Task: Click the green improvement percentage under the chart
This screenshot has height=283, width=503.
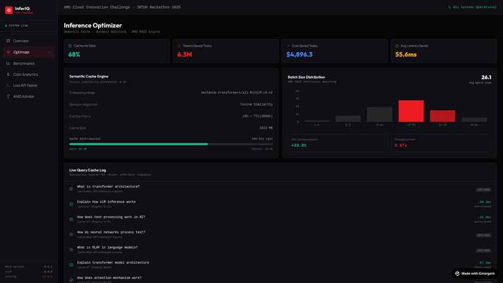Action: [x=299, y=146]
